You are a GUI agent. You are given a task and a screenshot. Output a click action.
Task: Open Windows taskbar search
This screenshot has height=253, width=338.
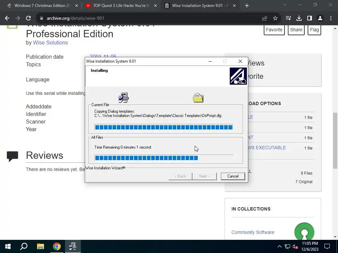coord(24,246)
